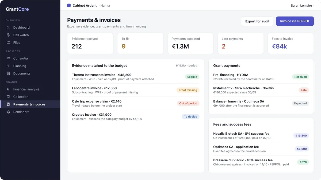Click the Files folder icon
The height and width of the screenshot is (180, 321).
(8, 42)
